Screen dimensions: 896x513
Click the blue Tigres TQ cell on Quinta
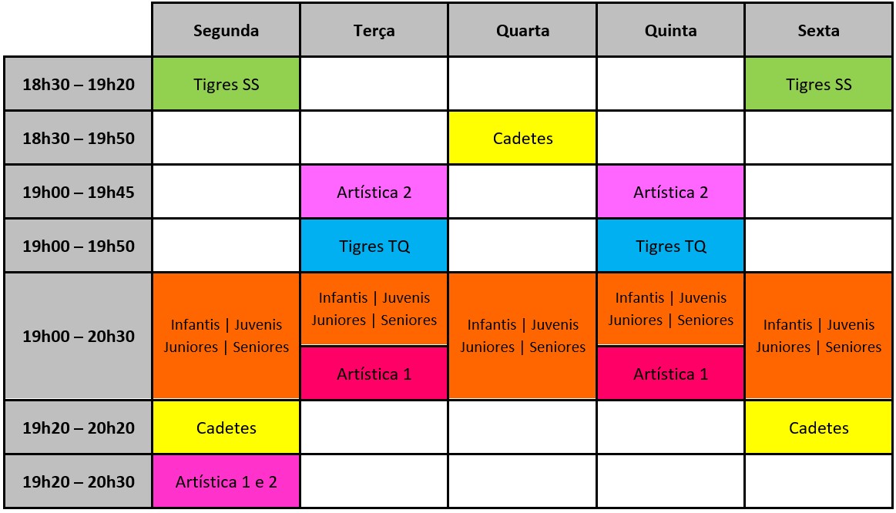click(x=670, y=246)
